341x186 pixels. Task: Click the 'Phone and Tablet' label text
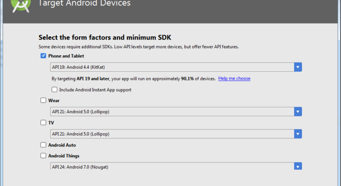point(66,56)
